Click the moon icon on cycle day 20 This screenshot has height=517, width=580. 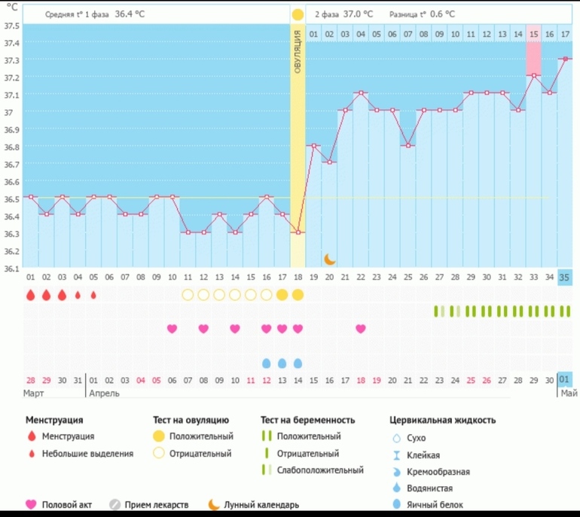[329, 259]
